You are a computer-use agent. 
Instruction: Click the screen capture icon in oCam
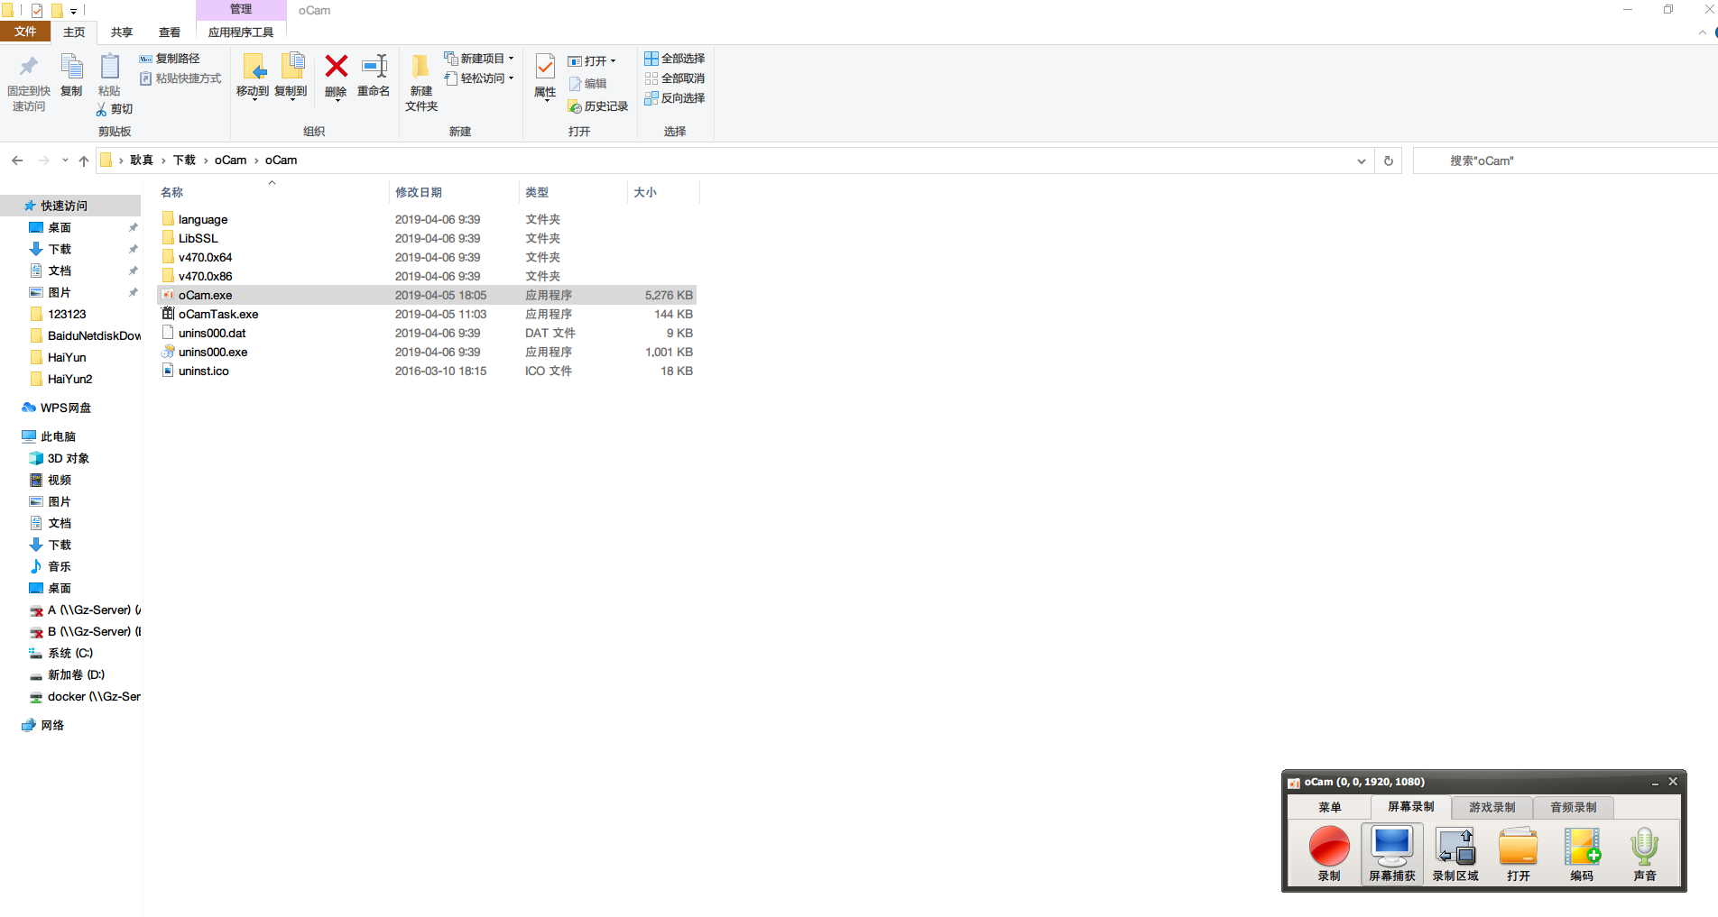1390,848
